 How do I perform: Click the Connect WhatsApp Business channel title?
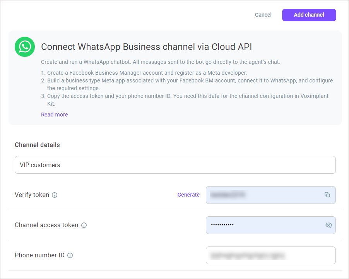point(147,47)
